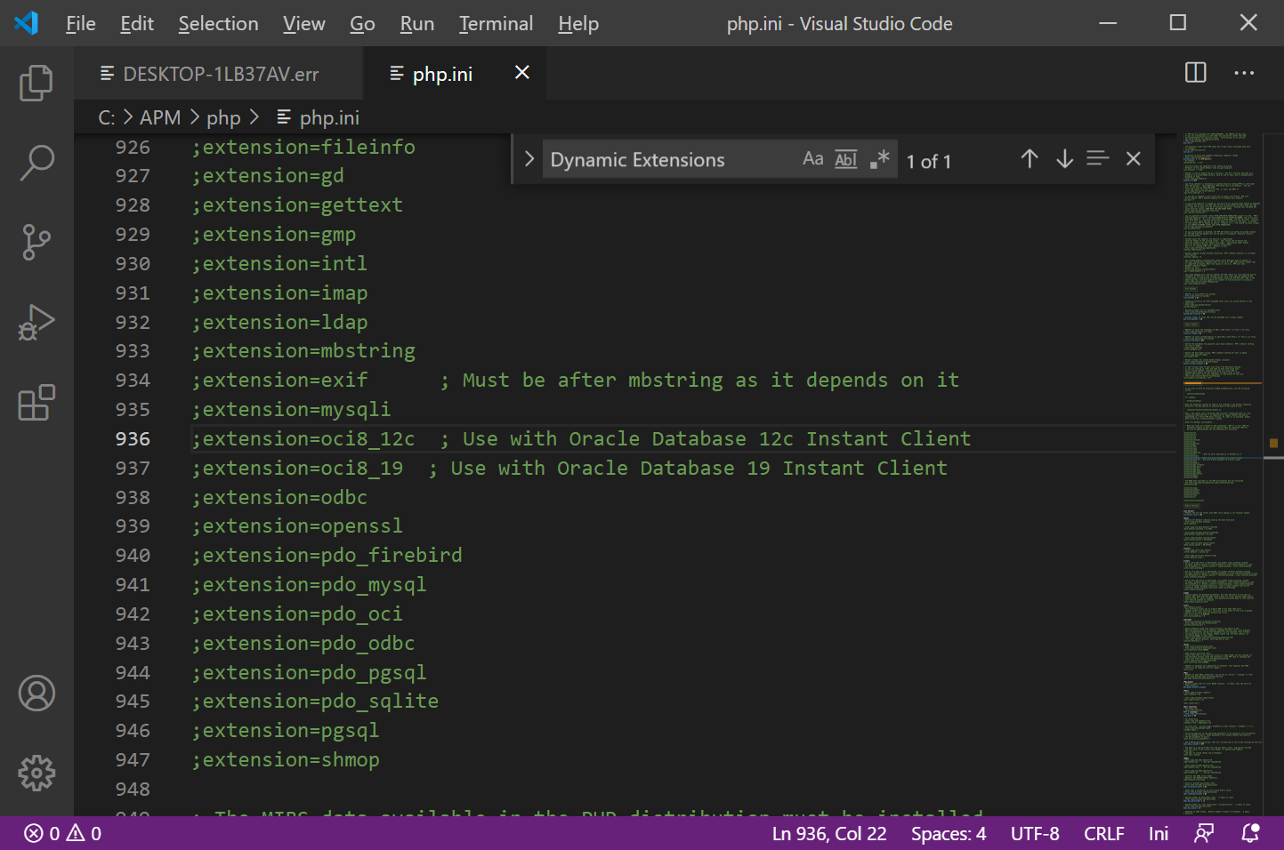Click the php.ini breadcrumb file segment

[318, 117]
